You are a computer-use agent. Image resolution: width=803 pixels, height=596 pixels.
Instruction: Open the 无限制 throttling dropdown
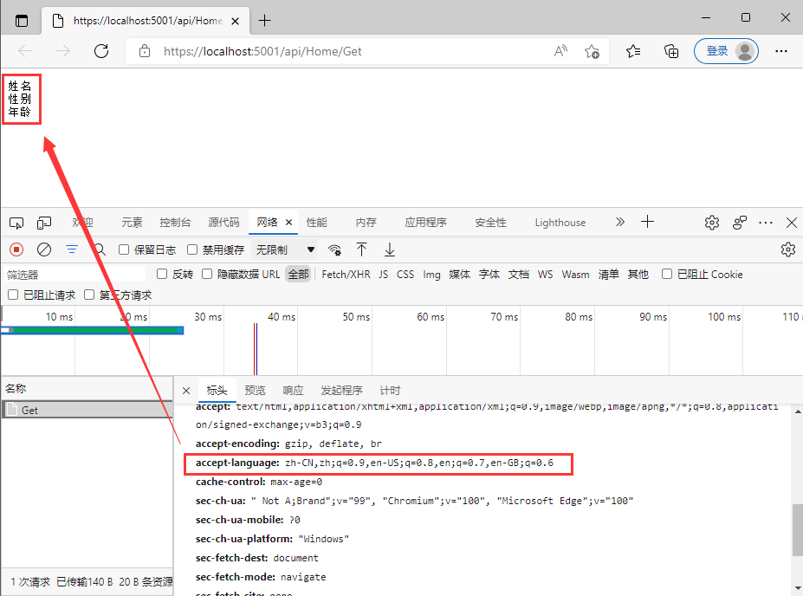(x=277, y=249)
